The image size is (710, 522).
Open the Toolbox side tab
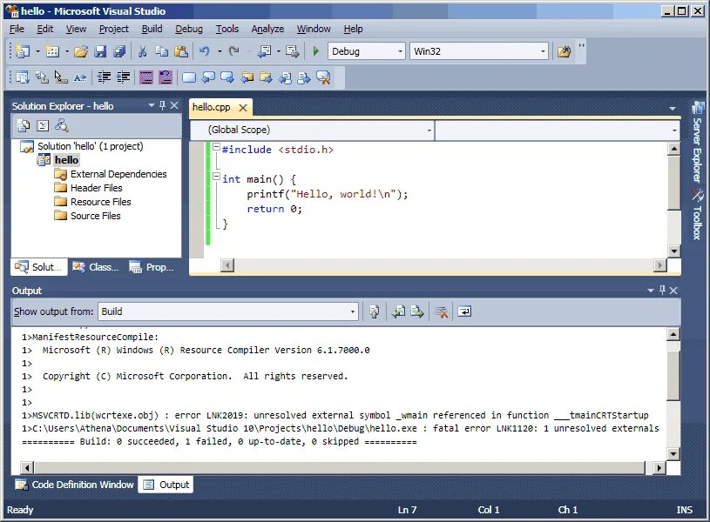697,216
